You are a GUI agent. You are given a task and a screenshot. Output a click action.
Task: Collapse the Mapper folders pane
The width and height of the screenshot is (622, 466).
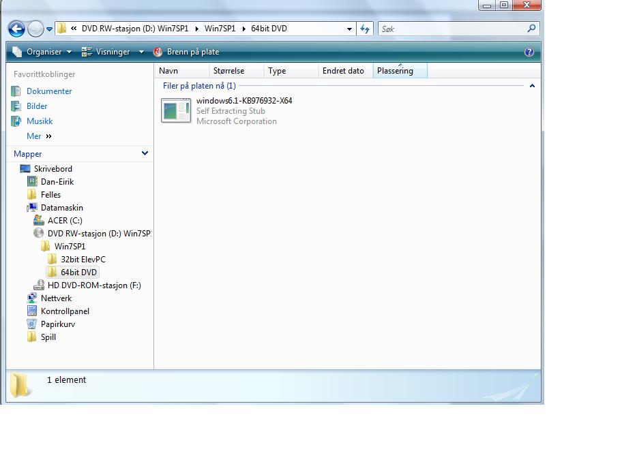tap(145, 153)
